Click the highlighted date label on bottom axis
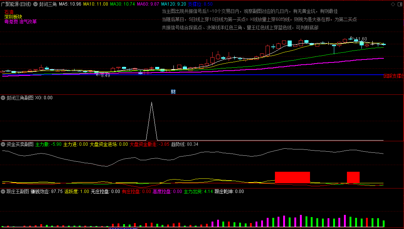 click(123, 228)
